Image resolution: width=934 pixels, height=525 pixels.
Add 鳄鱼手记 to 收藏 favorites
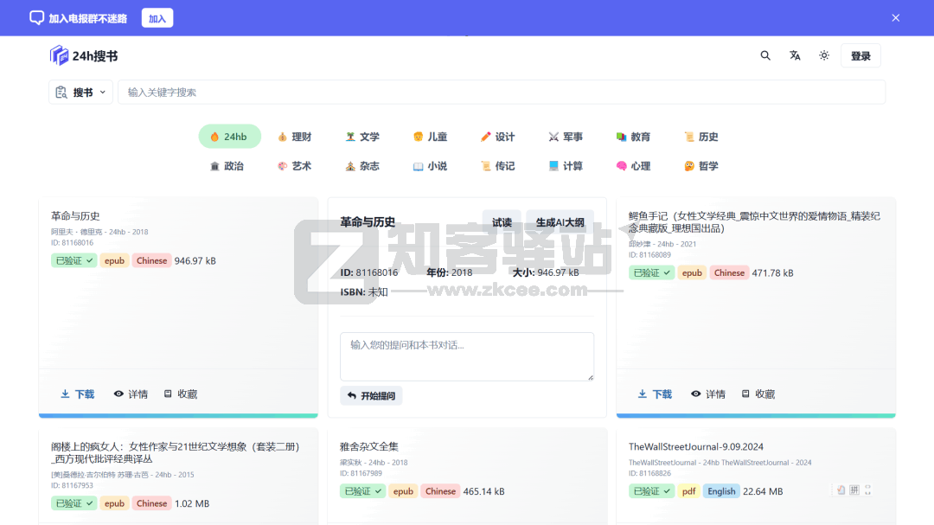click(758, 394)
